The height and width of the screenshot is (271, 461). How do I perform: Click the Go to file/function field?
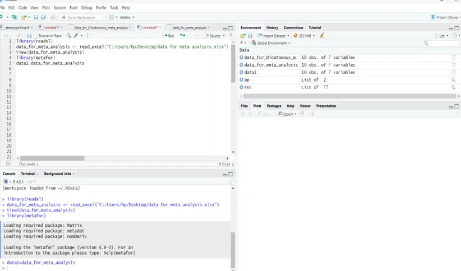coord(82,17)
